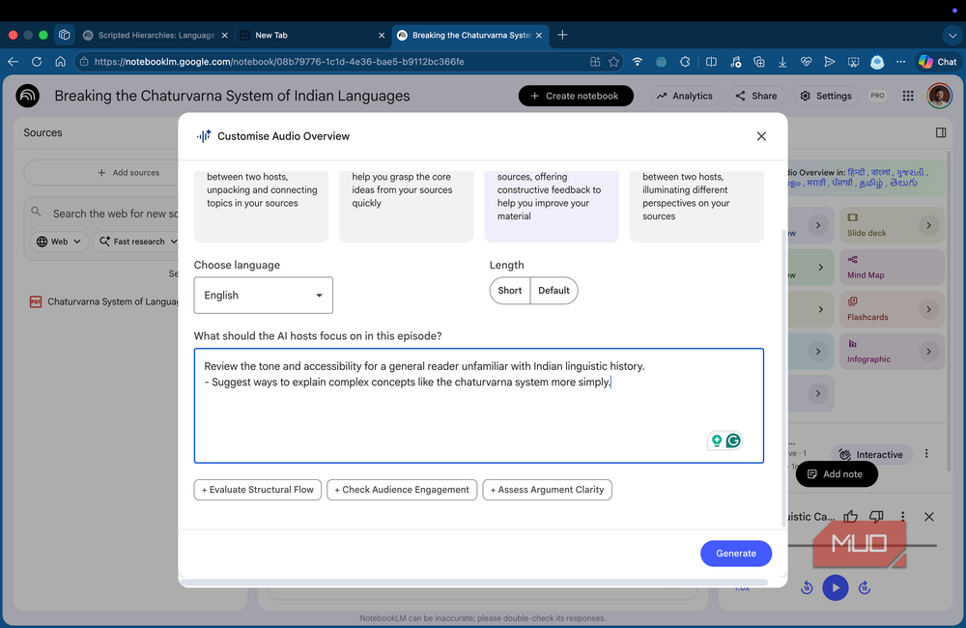This screenshot has height=628, width=966.
Task: Click the green lightbulb suggestion icon in text area
Action: [717, 441]
